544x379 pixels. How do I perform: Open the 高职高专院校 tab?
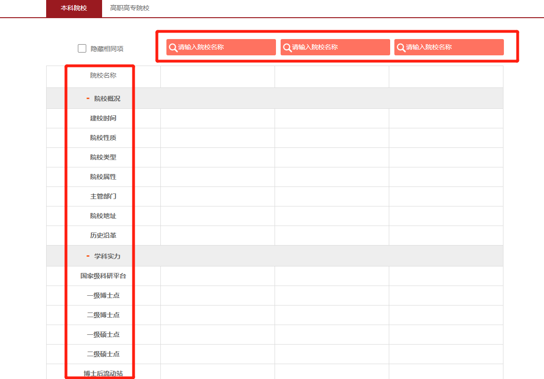coord(130,8)
